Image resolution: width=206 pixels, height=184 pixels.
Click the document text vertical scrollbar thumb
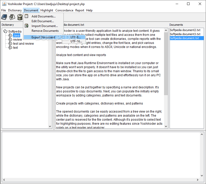[166, 64]
